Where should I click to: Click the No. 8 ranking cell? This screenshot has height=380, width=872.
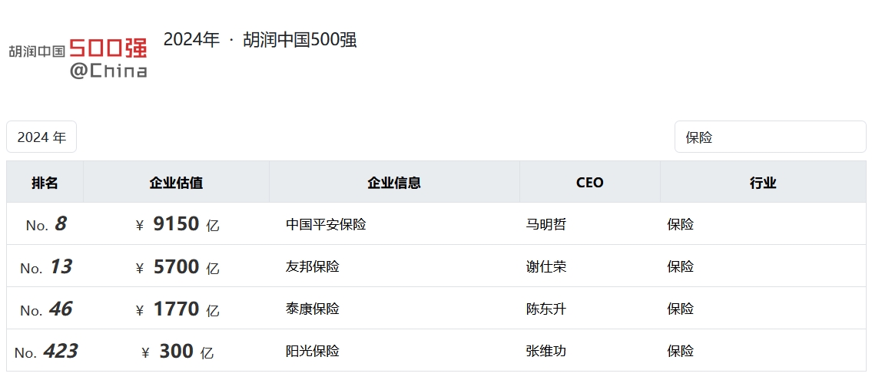point(46,225)
